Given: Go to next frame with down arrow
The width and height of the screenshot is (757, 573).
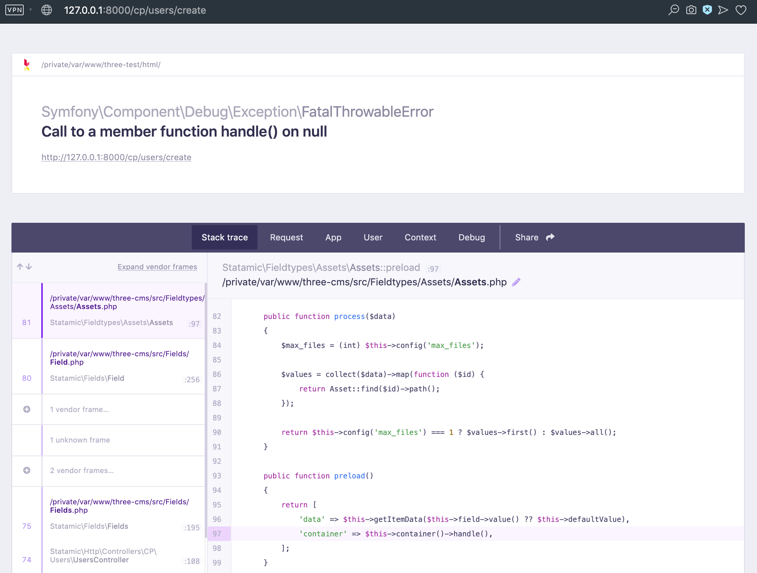Looking at the screenshot, I should tap(29, 267).
